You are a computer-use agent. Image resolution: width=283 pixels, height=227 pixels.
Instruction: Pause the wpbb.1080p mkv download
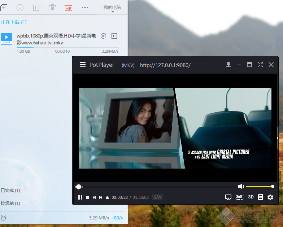coord(114,36)
